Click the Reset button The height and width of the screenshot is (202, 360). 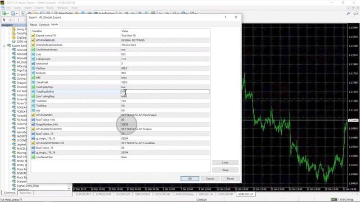pos(230,178)
